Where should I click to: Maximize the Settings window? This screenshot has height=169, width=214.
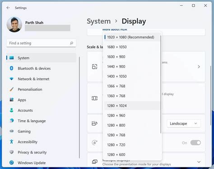pos(193,5)
